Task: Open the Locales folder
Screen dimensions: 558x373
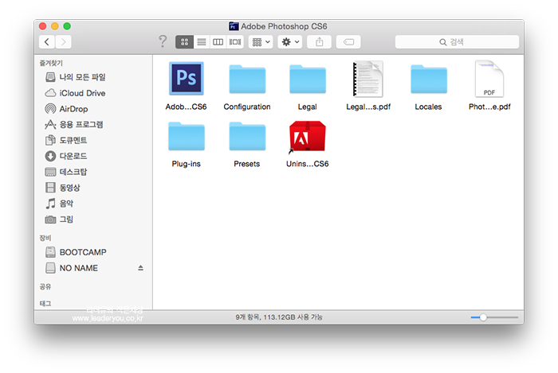Action: coord(429,80)
